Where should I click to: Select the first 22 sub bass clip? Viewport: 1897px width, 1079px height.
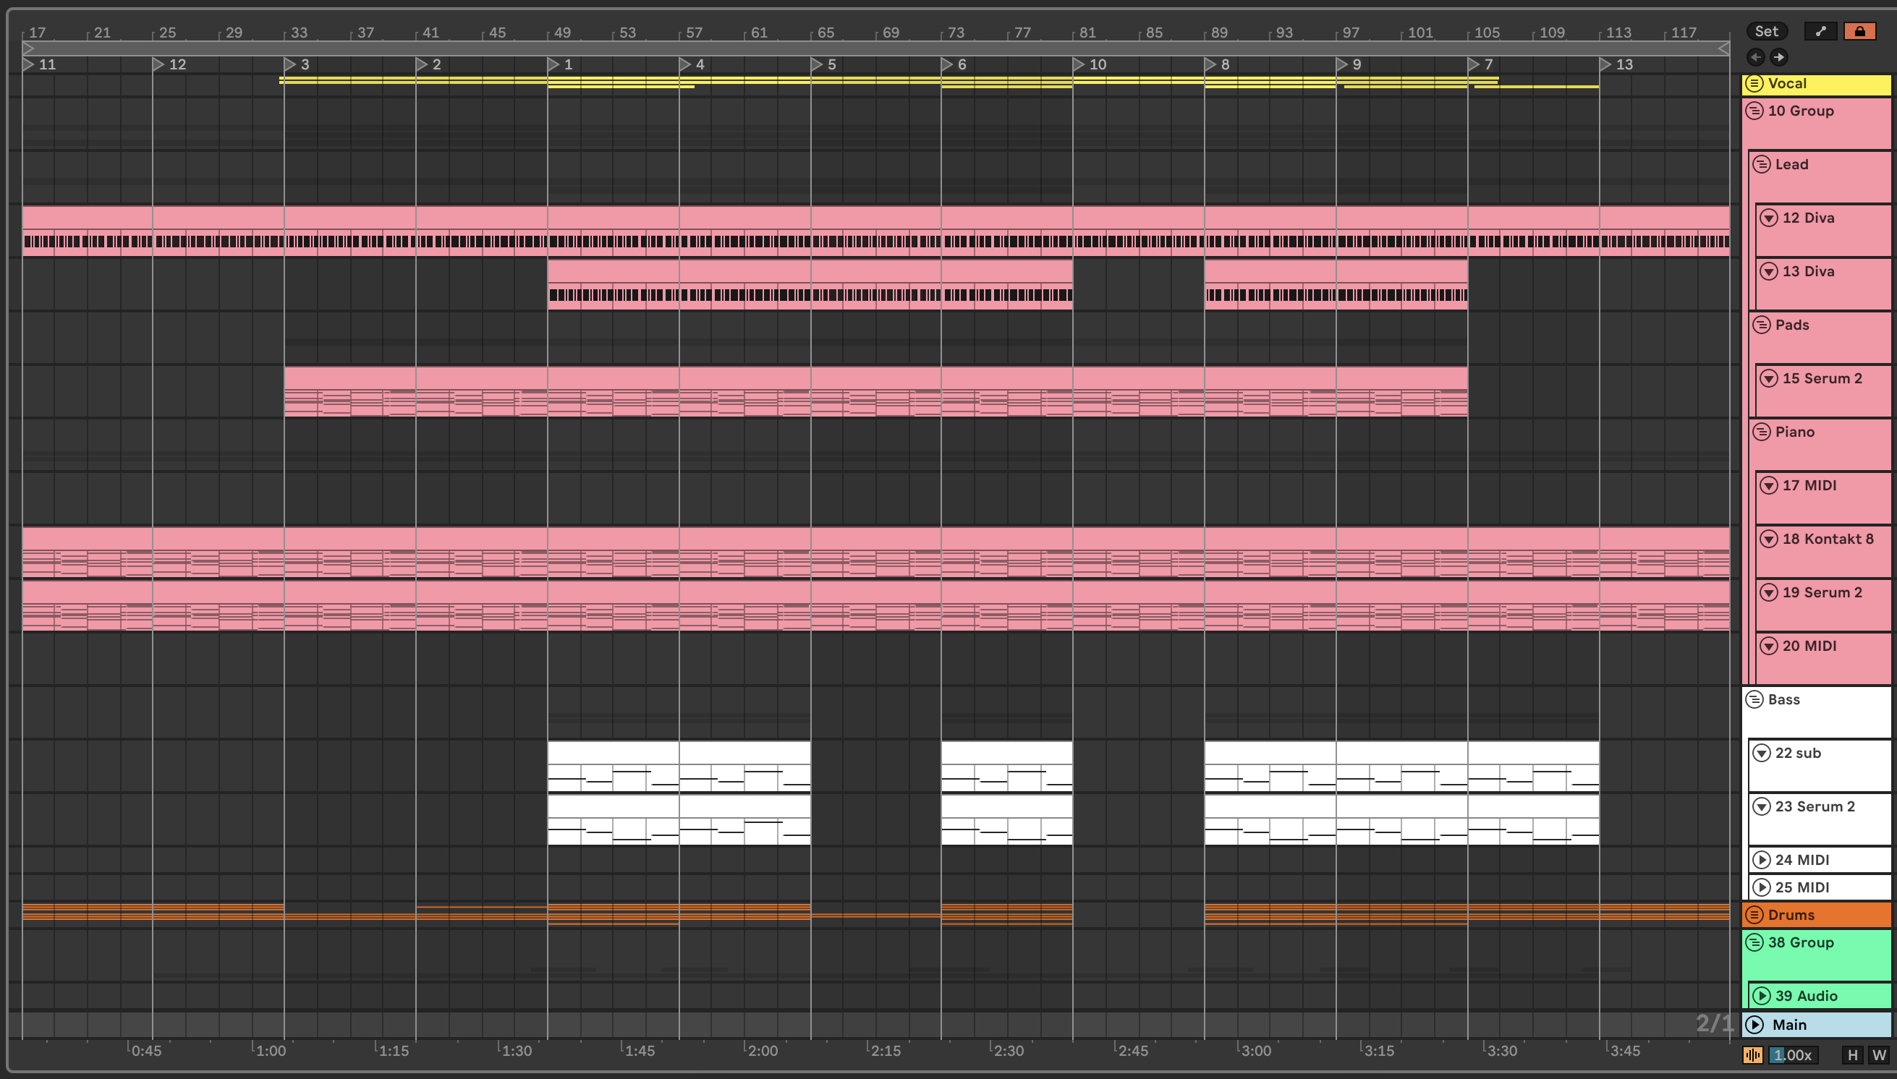coord(612,767)
